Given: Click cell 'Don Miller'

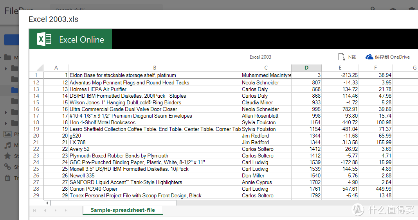Looking at the screenshot, I should [266, 175].
